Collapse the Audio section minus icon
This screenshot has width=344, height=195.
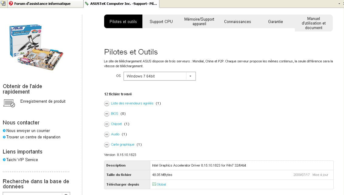[x=107, y=134]
